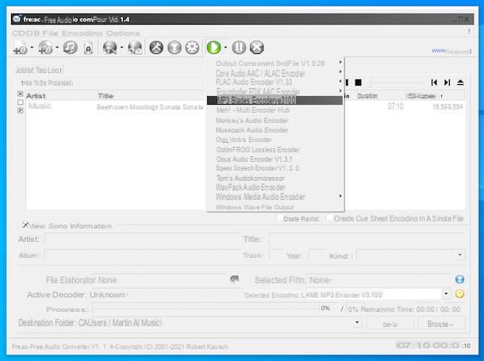Click the previous track player button
Viewport: 484px width, 361px height.
pyautogui.click(x=434, y=83)
